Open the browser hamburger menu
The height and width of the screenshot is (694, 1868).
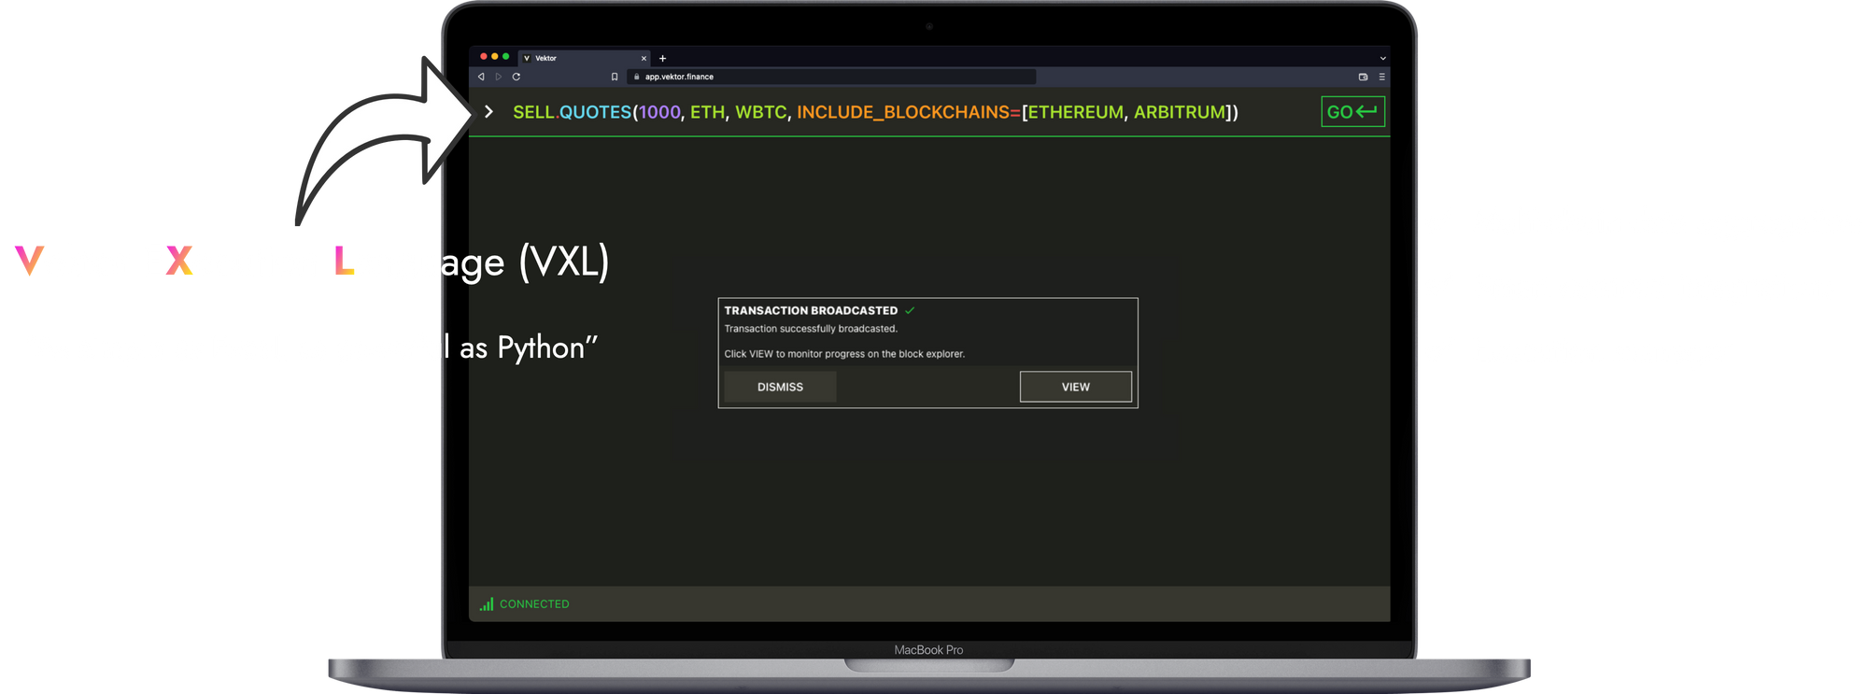pos(1381,77)
